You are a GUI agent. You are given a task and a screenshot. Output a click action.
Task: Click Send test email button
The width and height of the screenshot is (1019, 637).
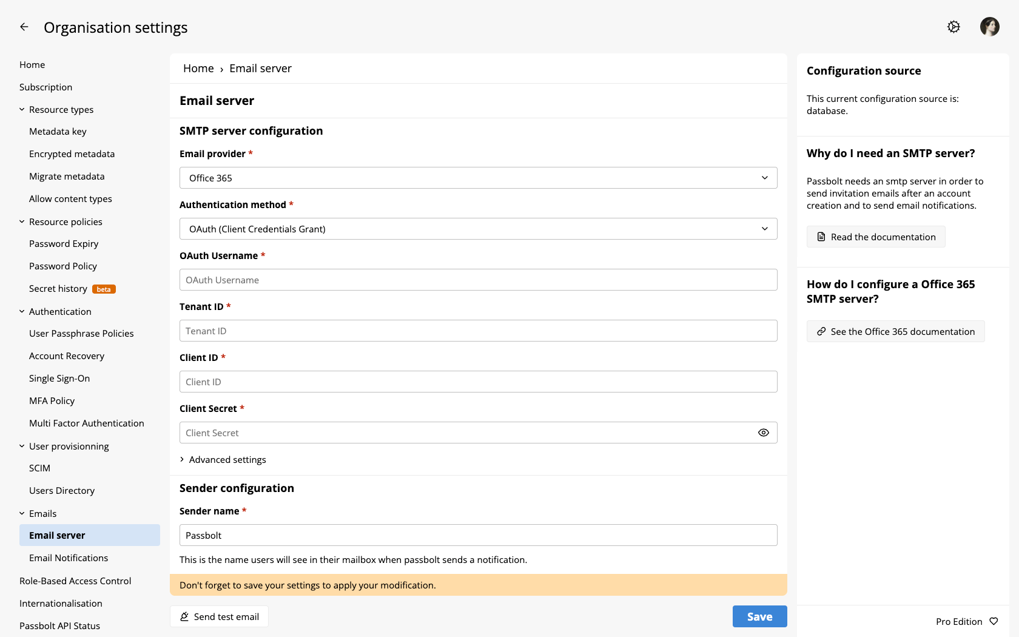coord(219,616)
